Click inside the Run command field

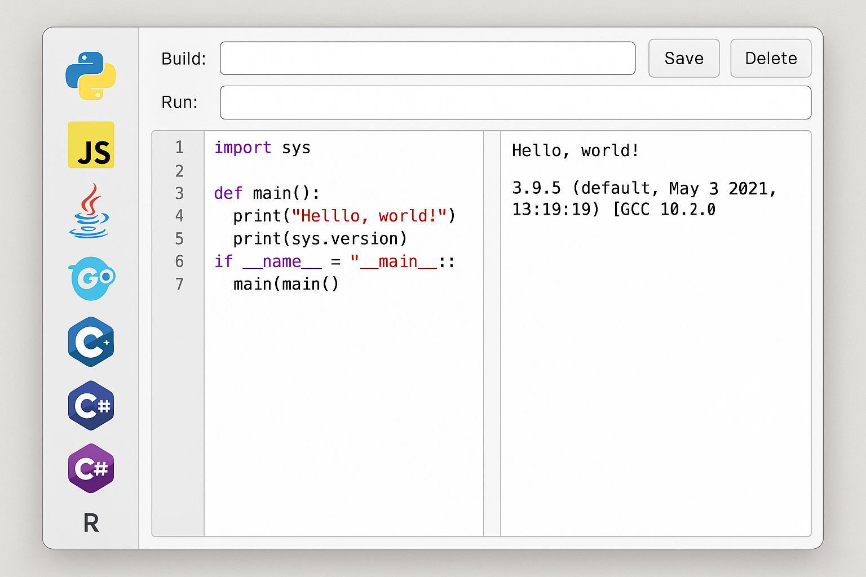(x=515, y=102)
